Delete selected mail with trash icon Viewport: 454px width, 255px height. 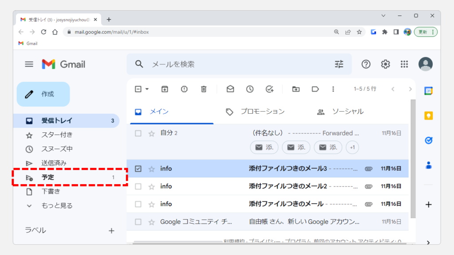tap(204, 89)
